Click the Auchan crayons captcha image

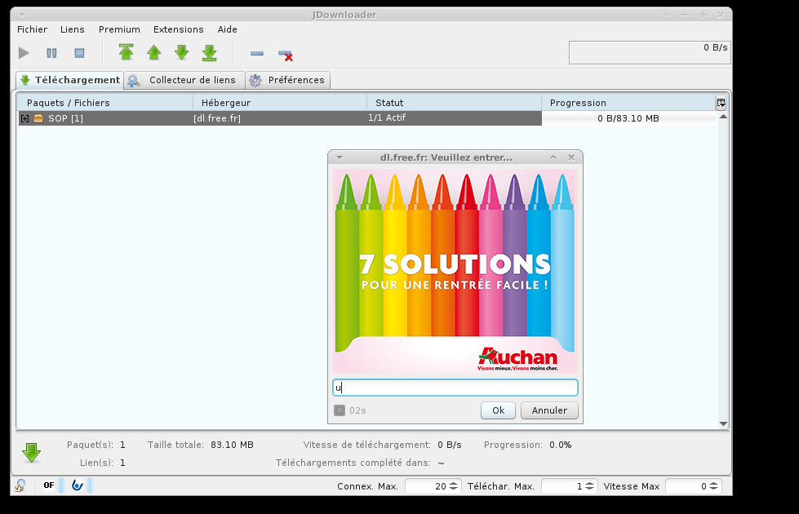point(455,271)
